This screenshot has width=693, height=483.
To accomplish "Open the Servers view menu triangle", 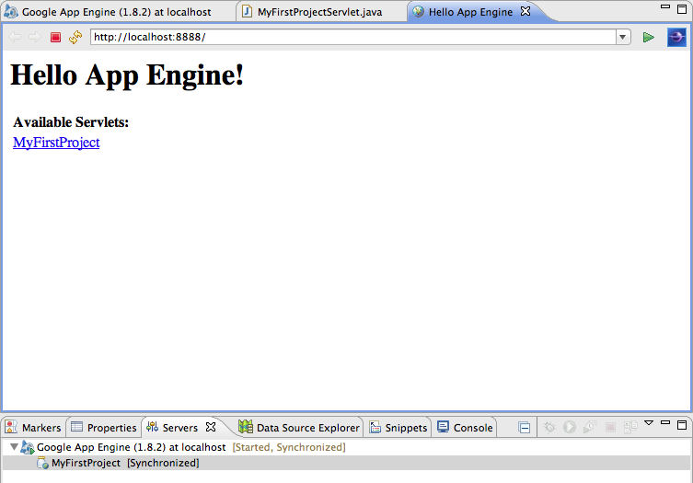I will (x=649, y=423).
